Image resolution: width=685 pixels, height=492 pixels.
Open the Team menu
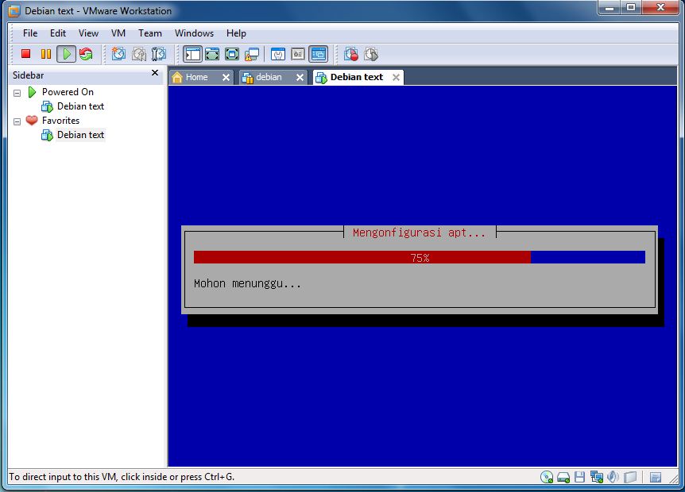(150, 33)
